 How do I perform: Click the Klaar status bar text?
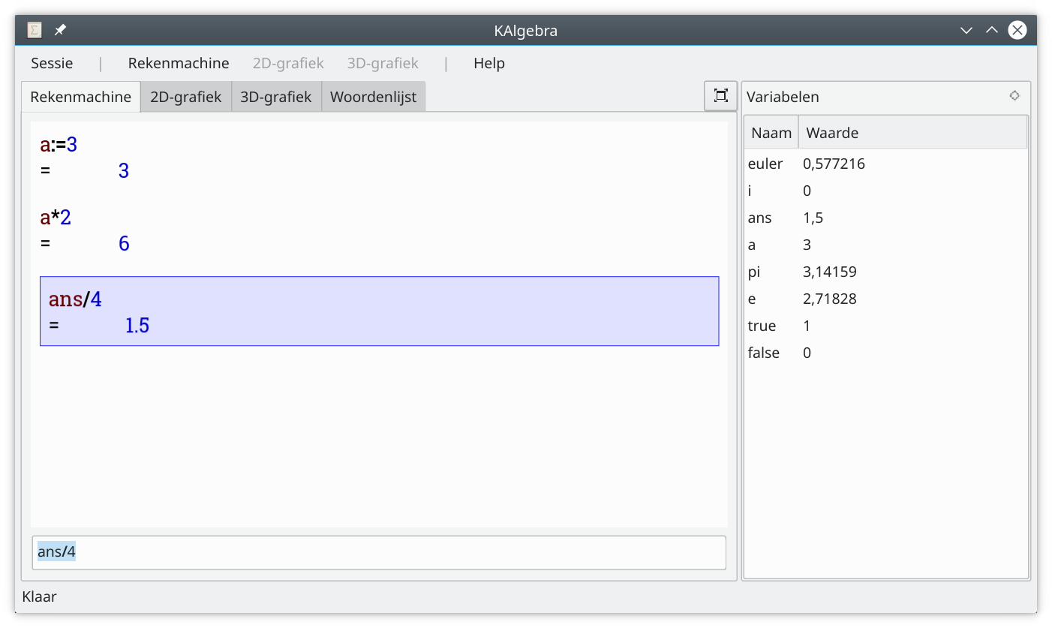click(40, 597)
